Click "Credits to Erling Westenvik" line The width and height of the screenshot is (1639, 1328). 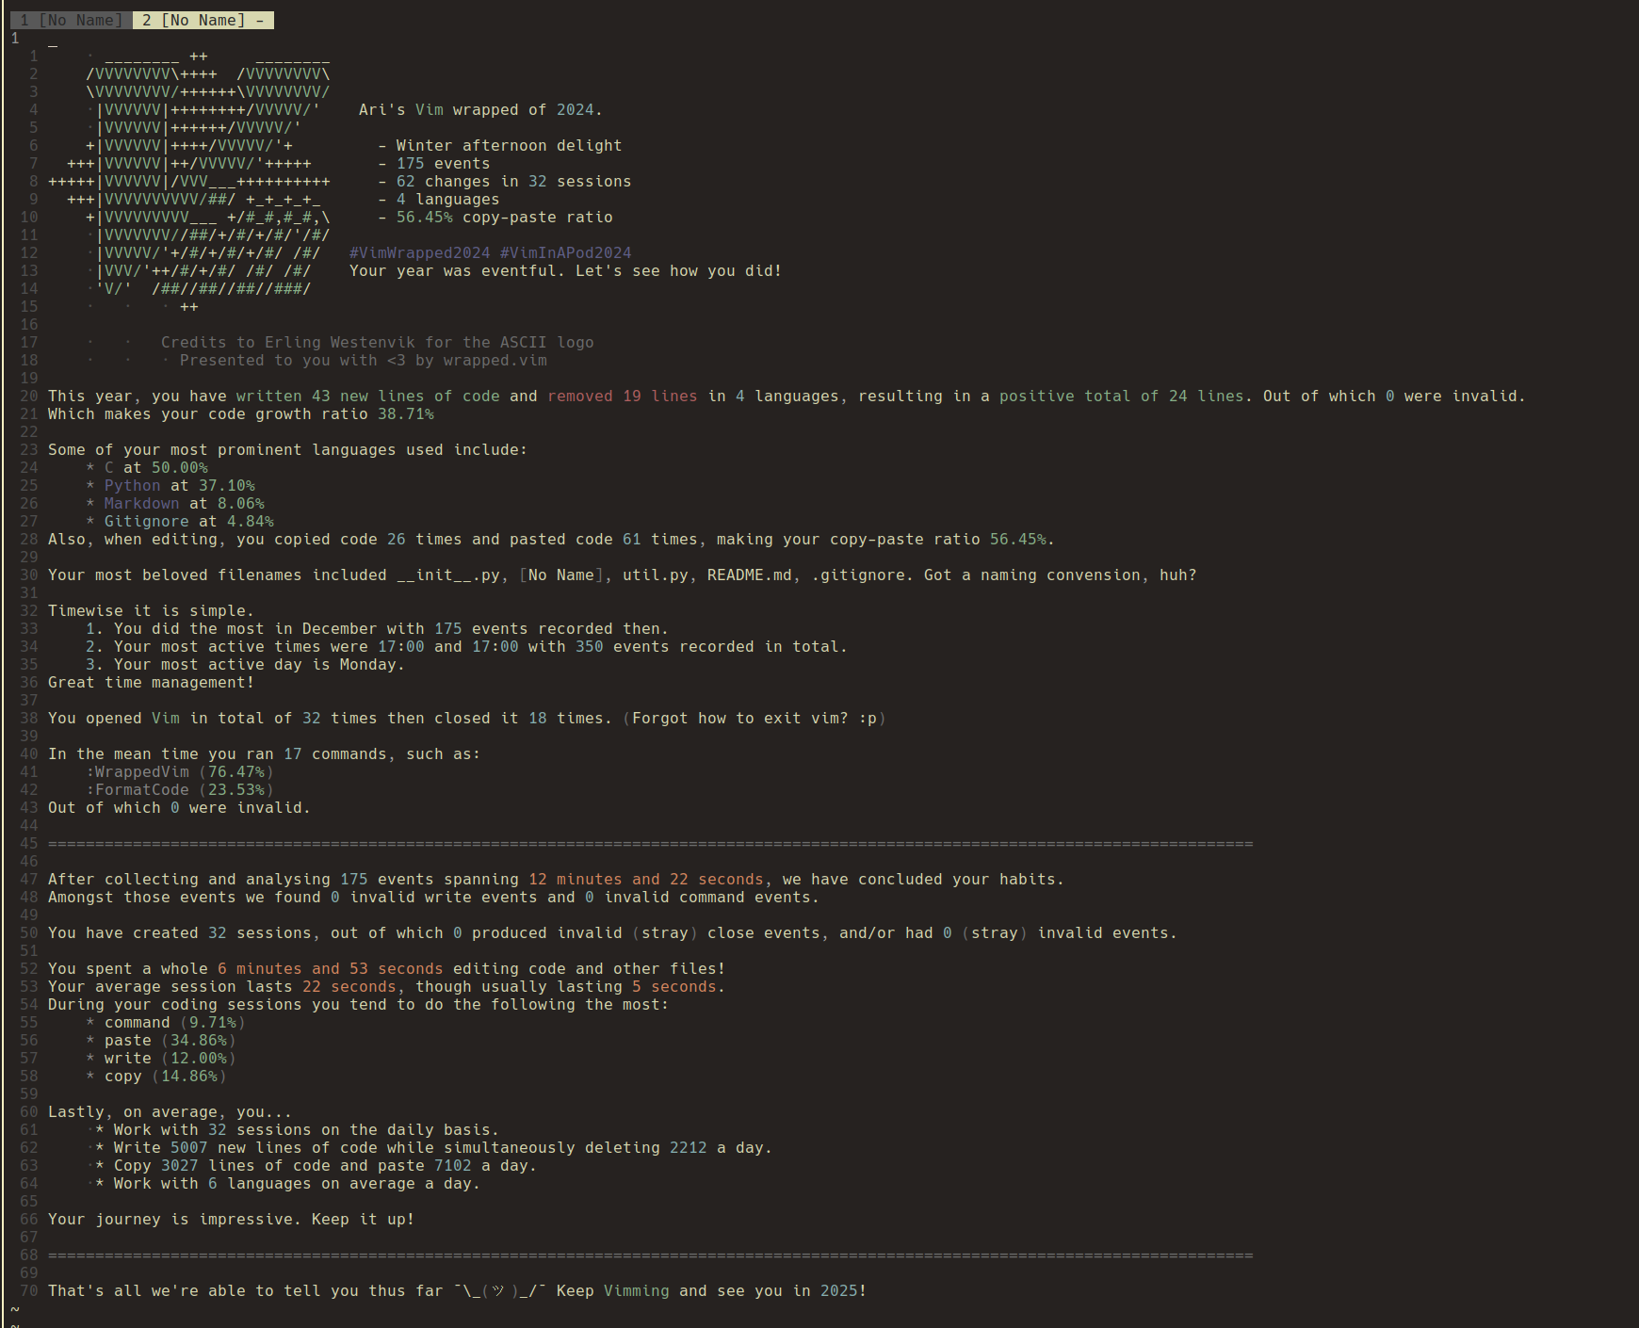point(377,342)
